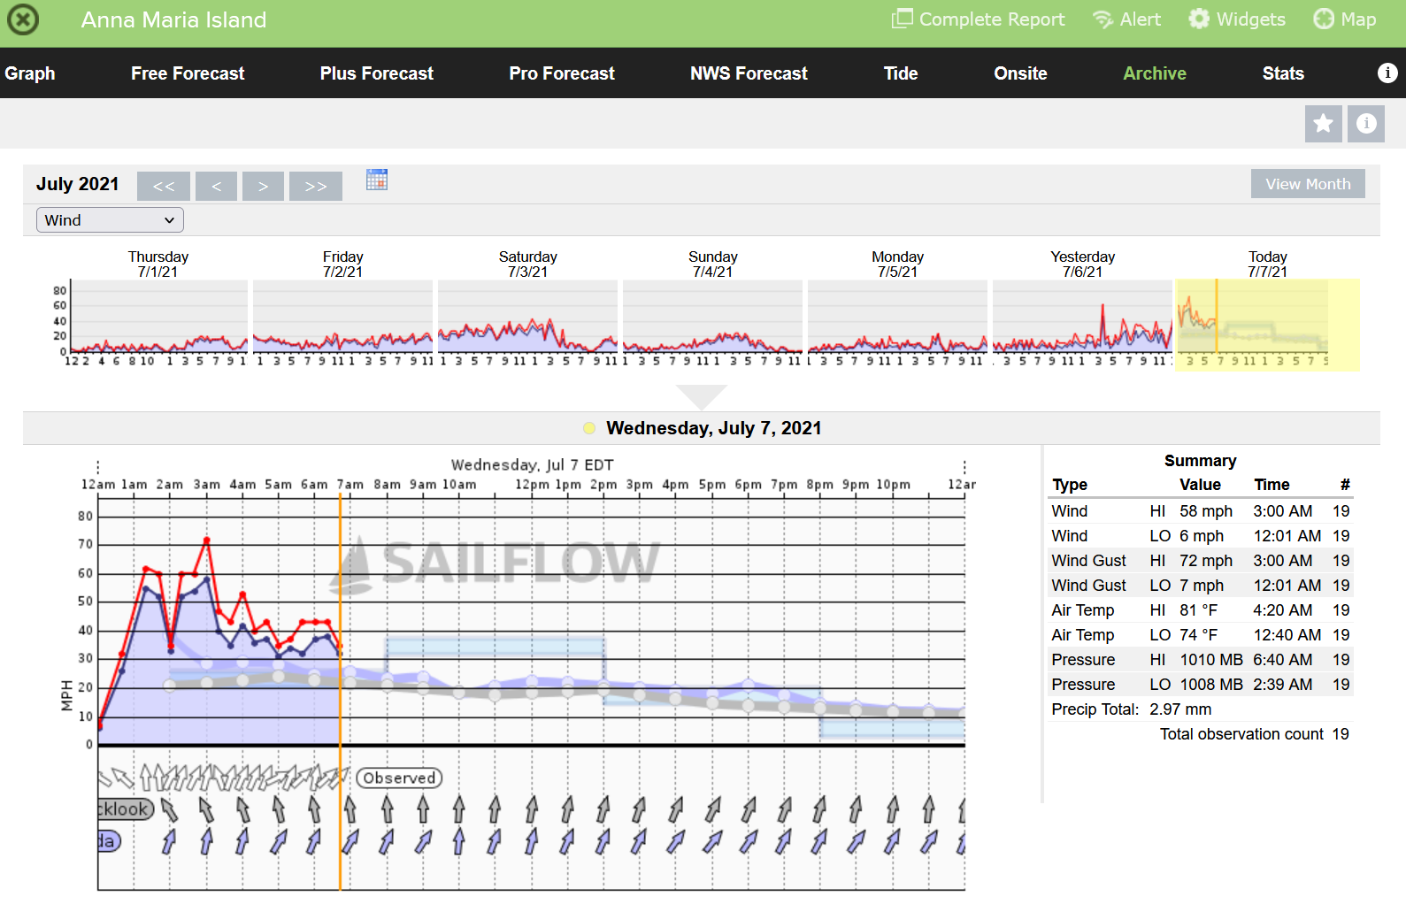Go to previous period with < button
Viewport: 1406px width, 912px height.
(x=216, y=186)
